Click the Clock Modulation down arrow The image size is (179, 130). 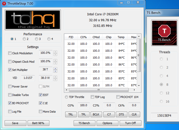(55, 55)
